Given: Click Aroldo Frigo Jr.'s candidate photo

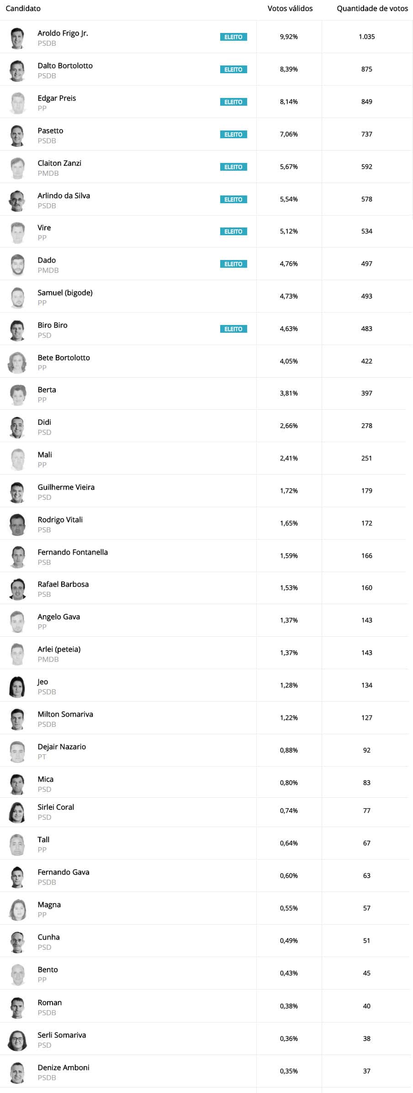Looking at the screenshot, I should pyautogui.click(x=17, y=38).
